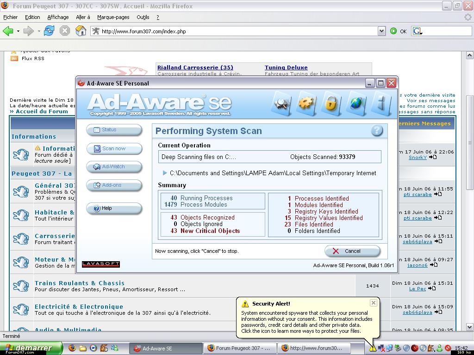Click the yellow Security Alert tray icon
The height and width of the screenshot is (355, 474).
pyautogui.click(x=373, y=348)
